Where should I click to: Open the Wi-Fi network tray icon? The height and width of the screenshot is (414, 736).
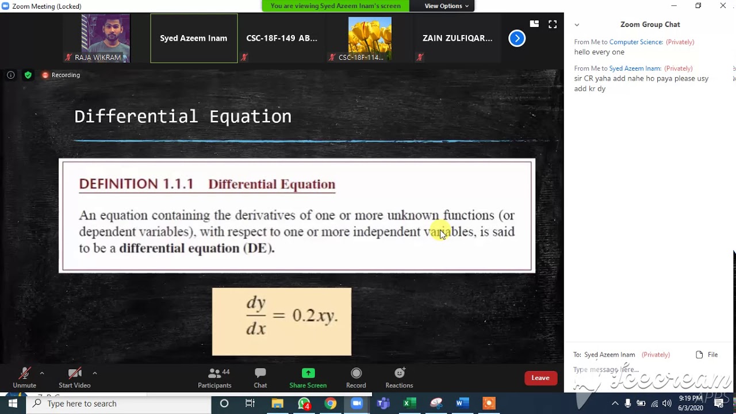[x=654, y=404]
